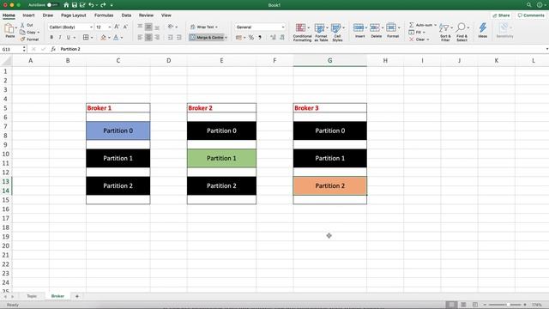Click the Save icon in the title bar
The width and height of the screenshot is (549, 309).
(75, 5)
